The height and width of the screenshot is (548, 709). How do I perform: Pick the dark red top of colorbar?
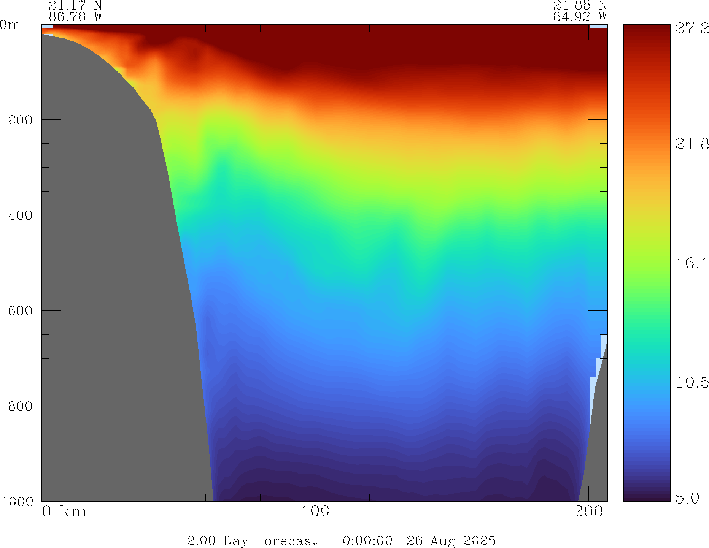(646, 30)
